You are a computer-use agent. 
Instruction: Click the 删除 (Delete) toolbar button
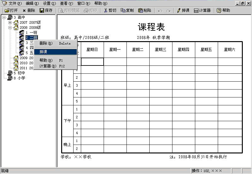(29, 10)
